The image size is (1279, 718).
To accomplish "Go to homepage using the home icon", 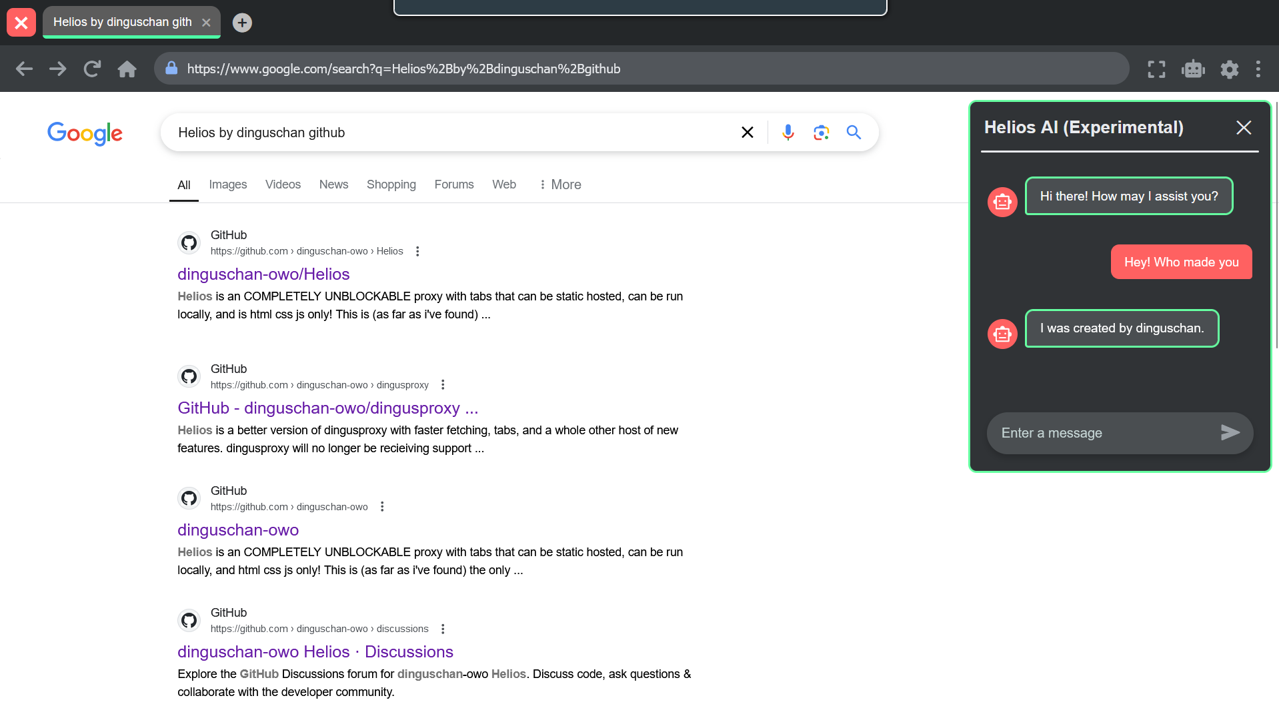I will pos(127,69).
